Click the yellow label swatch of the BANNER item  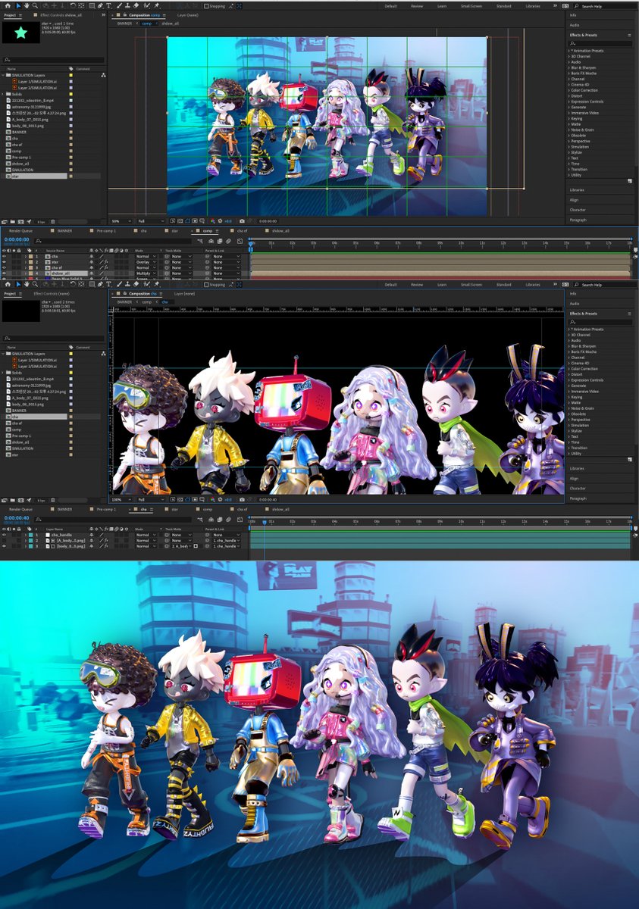click(71, 132)
